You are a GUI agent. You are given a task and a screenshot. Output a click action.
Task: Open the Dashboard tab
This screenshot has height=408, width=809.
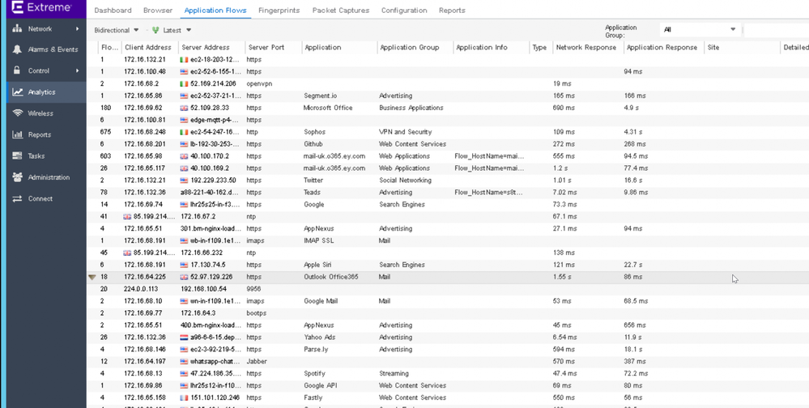click(x=113, y=11)
